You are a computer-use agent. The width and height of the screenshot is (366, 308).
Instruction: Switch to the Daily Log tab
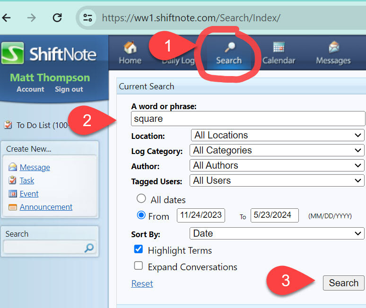178,60
